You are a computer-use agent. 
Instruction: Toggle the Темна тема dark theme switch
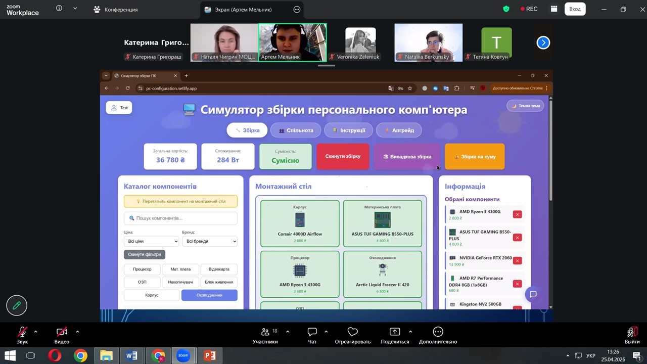pos(525,106)
